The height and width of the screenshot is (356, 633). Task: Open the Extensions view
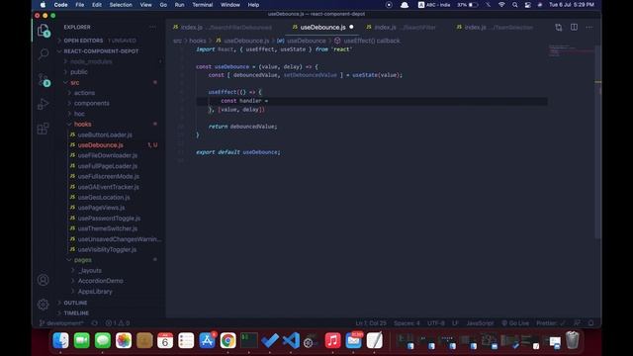point(44,129)
